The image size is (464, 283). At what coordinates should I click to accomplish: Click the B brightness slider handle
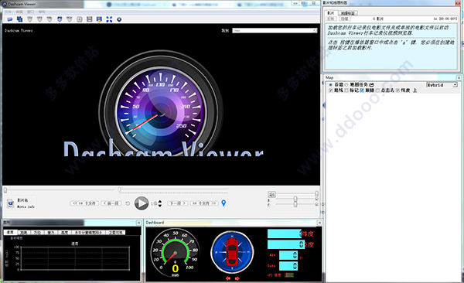point(295,199)
